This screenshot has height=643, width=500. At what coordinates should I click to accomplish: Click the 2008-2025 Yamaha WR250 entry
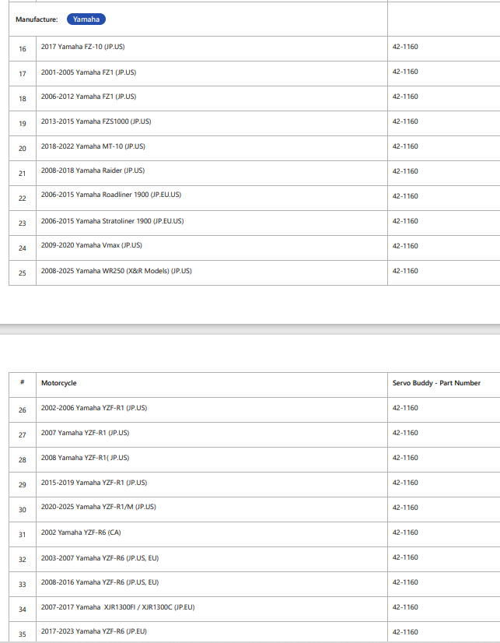point(117,271)
